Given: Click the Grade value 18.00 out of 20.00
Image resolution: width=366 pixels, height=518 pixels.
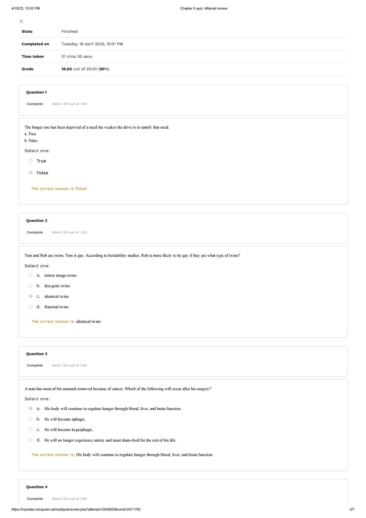Looking at the screenshot, I should point(85,69).
